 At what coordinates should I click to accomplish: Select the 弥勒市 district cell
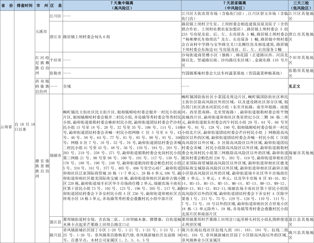click(x=56, y=73)
